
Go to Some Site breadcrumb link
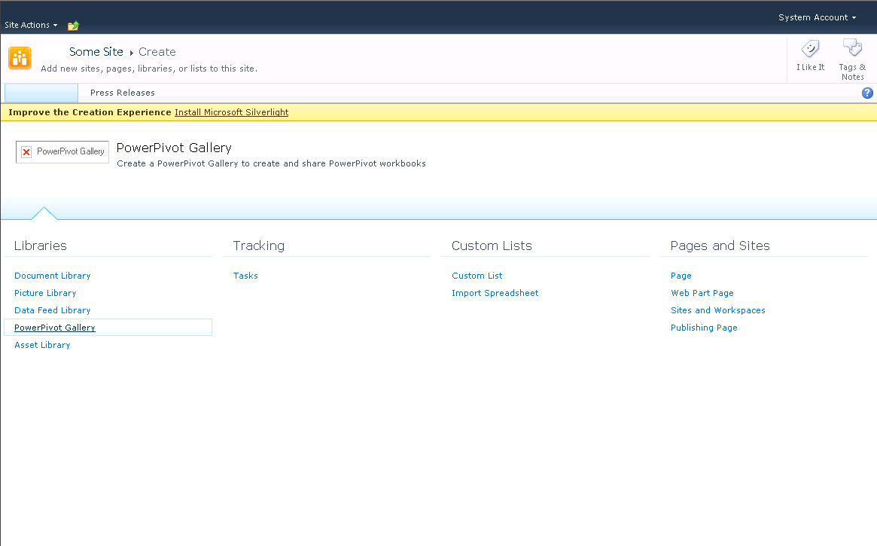pos(96,51)
